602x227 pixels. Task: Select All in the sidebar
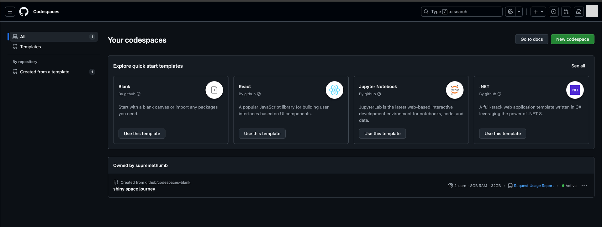(x=53, y=37)
